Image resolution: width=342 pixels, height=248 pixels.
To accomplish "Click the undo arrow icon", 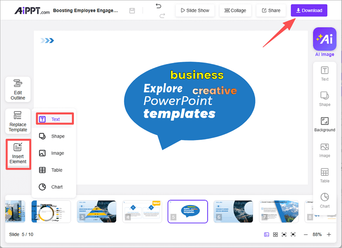I will tap(158, 6).
